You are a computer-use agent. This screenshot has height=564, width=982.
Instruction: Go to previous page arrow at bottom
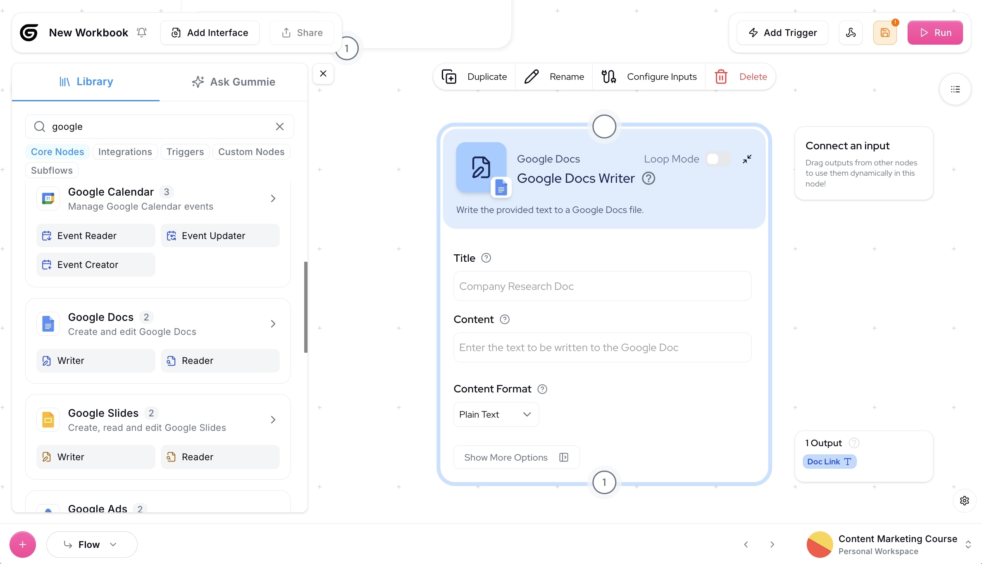tap(746, 545)
